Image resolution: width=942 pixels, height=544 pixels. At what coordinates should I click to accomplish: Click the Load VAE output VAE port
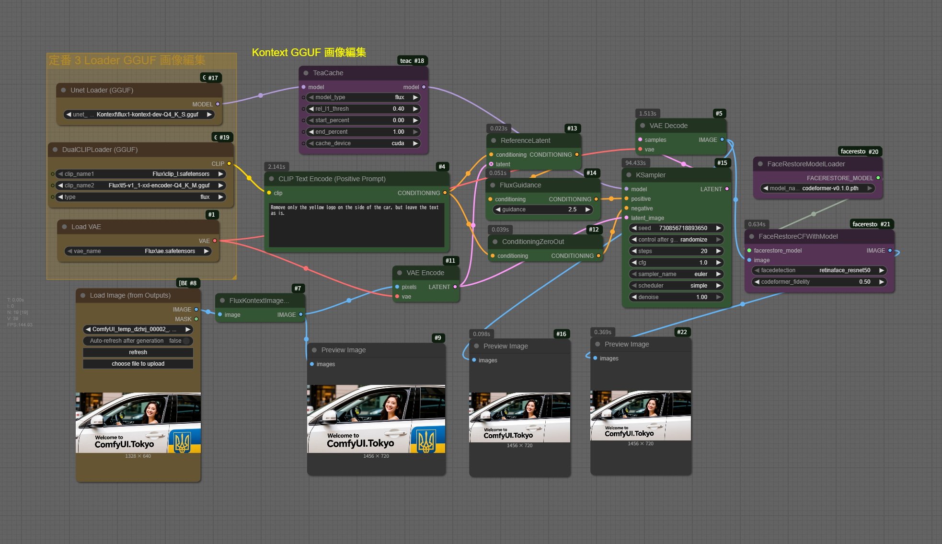pyautogui.click(x=215, y=241)
